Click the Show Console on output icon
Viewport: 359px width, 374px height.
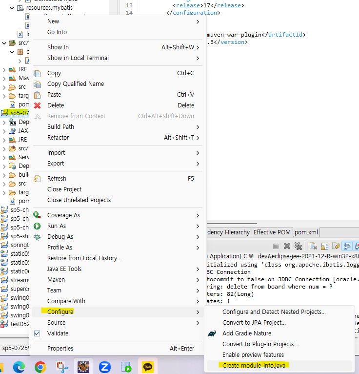tap(347, 246)
